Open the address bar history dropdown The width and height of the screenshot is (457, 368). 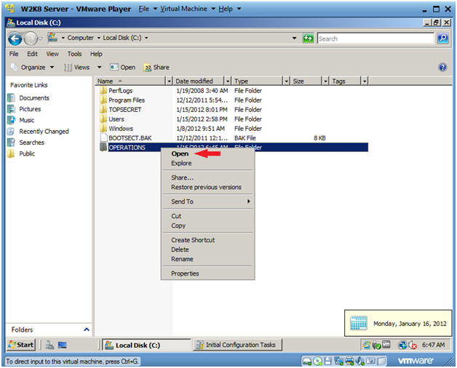click(294, 38)
